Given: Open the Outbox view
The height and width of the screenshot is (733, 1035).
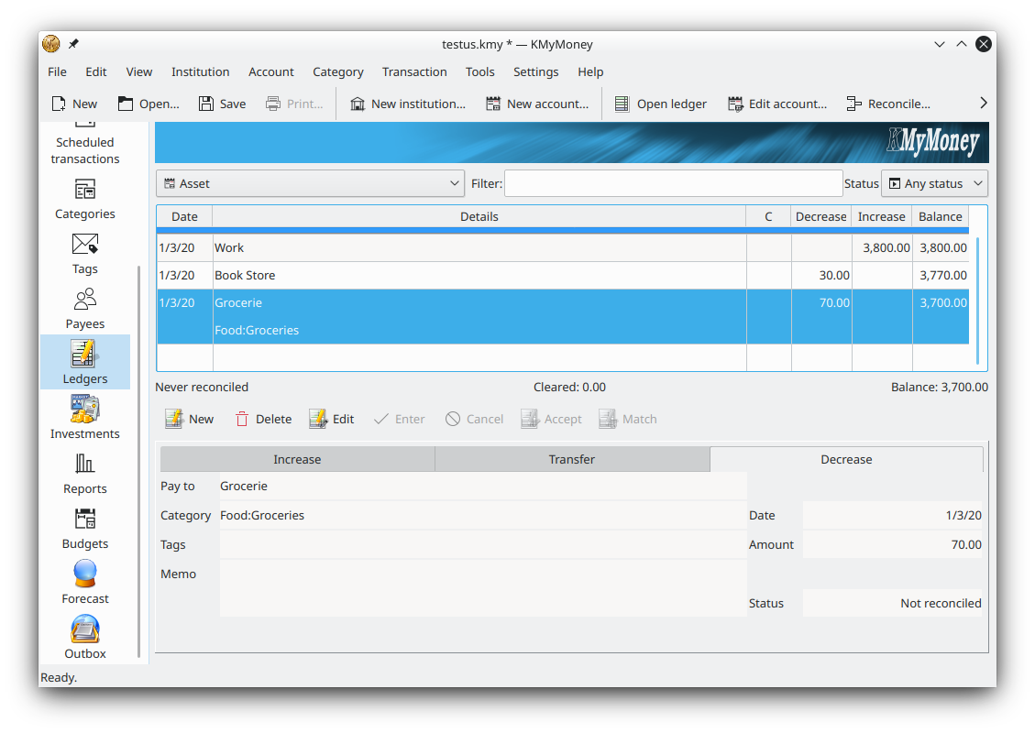Looking at the screenshot, I should (x=84, y=638).
